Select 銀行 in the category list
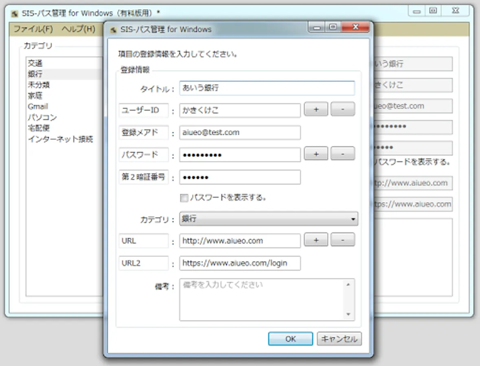Screen dimensions: 480x366 pyautogui.click(x=64, y=74)
